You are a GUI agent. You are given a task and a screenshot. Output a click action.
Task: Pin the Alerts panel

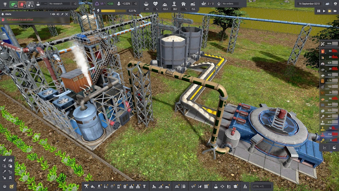62,14
